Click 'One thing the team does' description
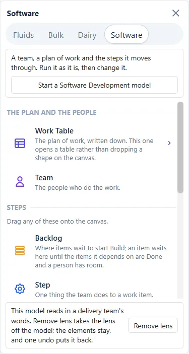The height and width of the screenshot is (354, 189). tap(94, 295)
